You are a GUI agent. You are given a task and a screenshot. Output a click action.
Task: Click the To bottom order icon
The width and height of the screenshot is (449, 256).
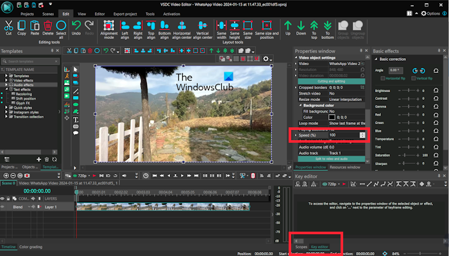tap(328, 26)
